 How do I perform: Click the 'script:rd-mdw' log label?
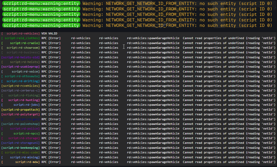click(21, 162)
